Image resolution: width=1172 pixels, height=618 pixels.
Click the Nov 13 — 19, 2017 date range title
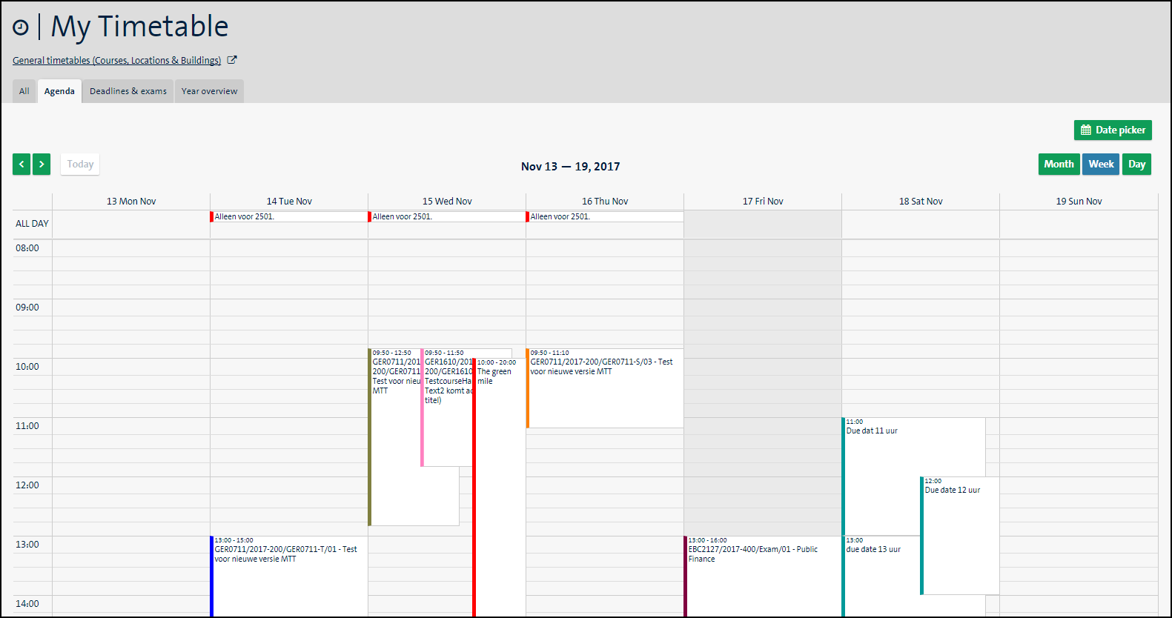pos(570,167)
